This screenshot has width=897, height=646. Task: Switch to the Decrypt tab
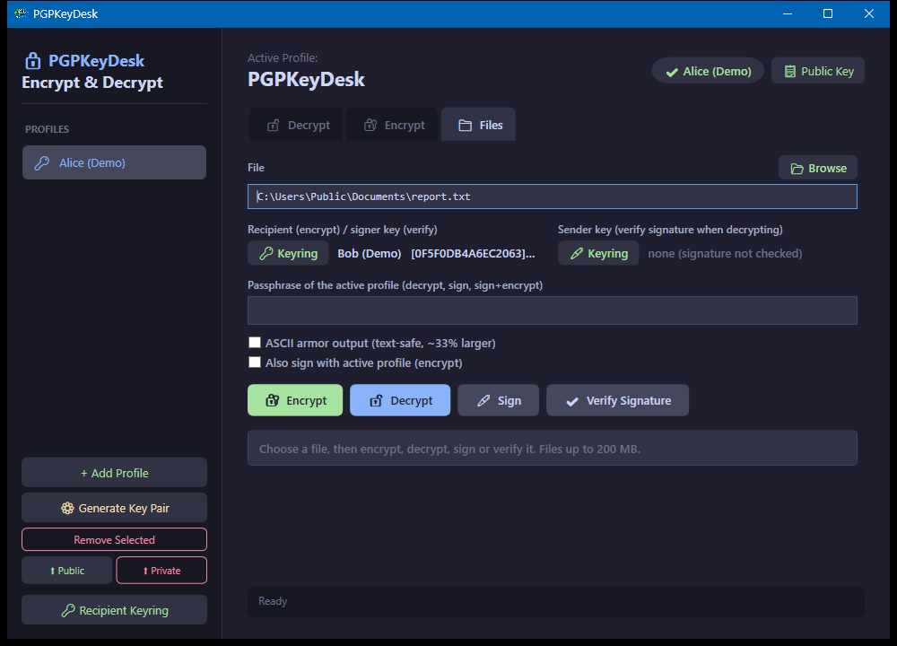pos(296,125)
